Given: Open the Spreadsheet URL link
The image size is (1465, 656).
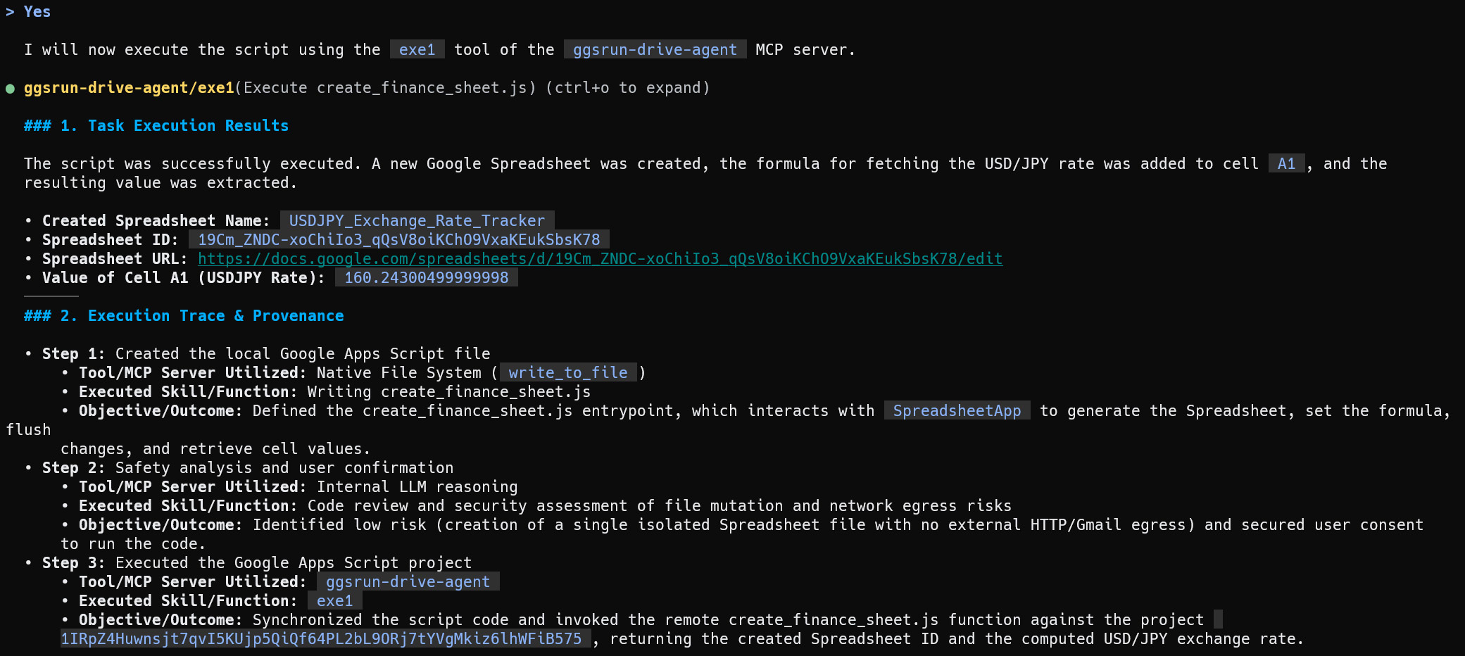Looking at the screenshot, I should pyautogui.click(x=600, y=259).
